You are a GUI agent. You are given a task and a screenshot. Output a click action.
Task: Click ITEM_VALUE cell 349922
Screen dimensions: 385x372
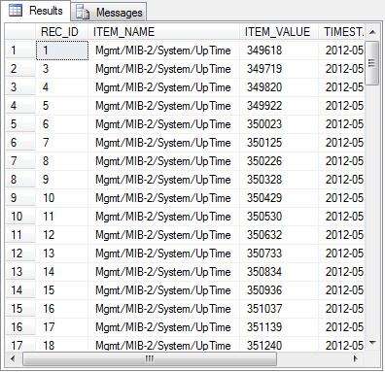click(279, 106)
